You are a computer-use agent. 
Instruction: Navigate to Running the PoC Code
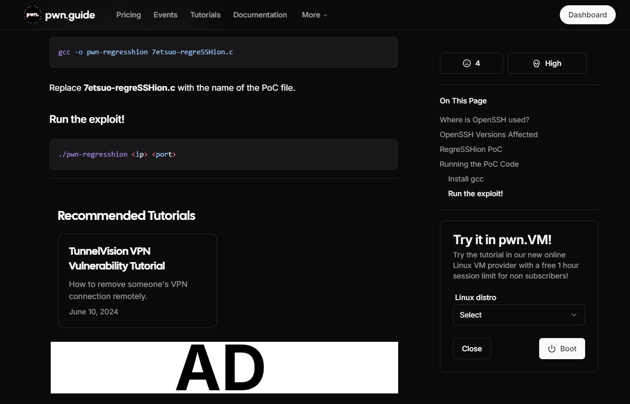479,164
